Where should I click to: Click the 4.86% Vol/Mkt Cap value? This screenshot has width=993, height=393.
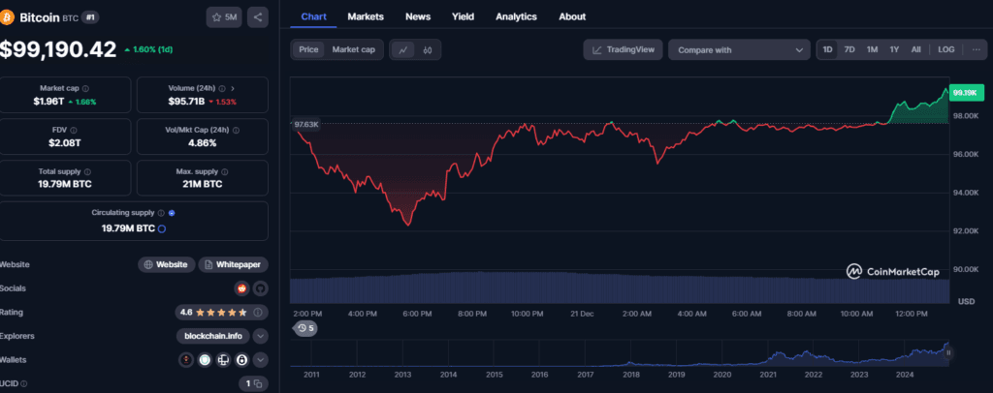[x=202, y=143]
